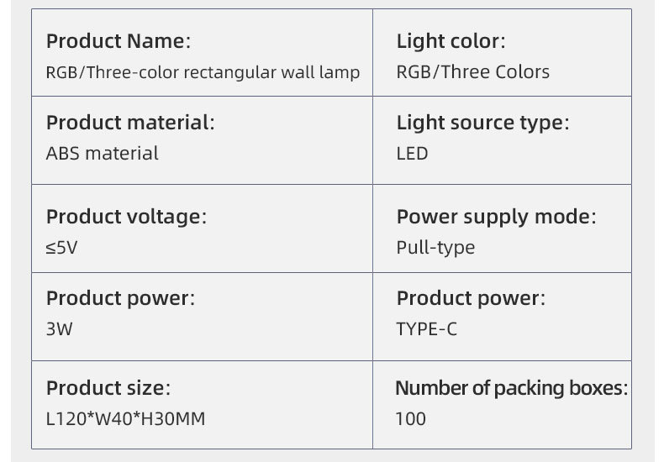Click the "Light color:" heading
This screenshot has width=664, height=462.
point(451,41)
